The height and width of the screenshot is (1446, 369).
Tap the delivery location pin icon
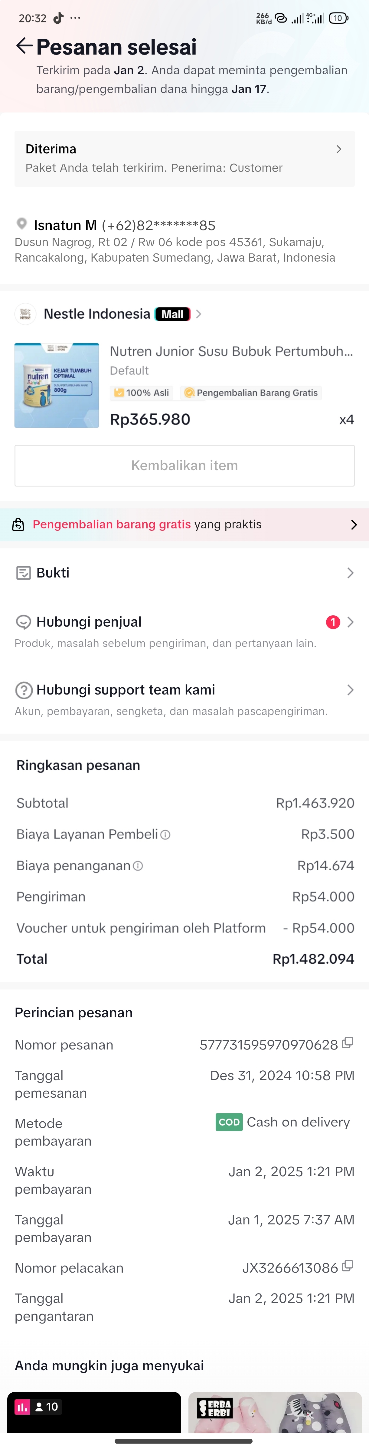22,224
